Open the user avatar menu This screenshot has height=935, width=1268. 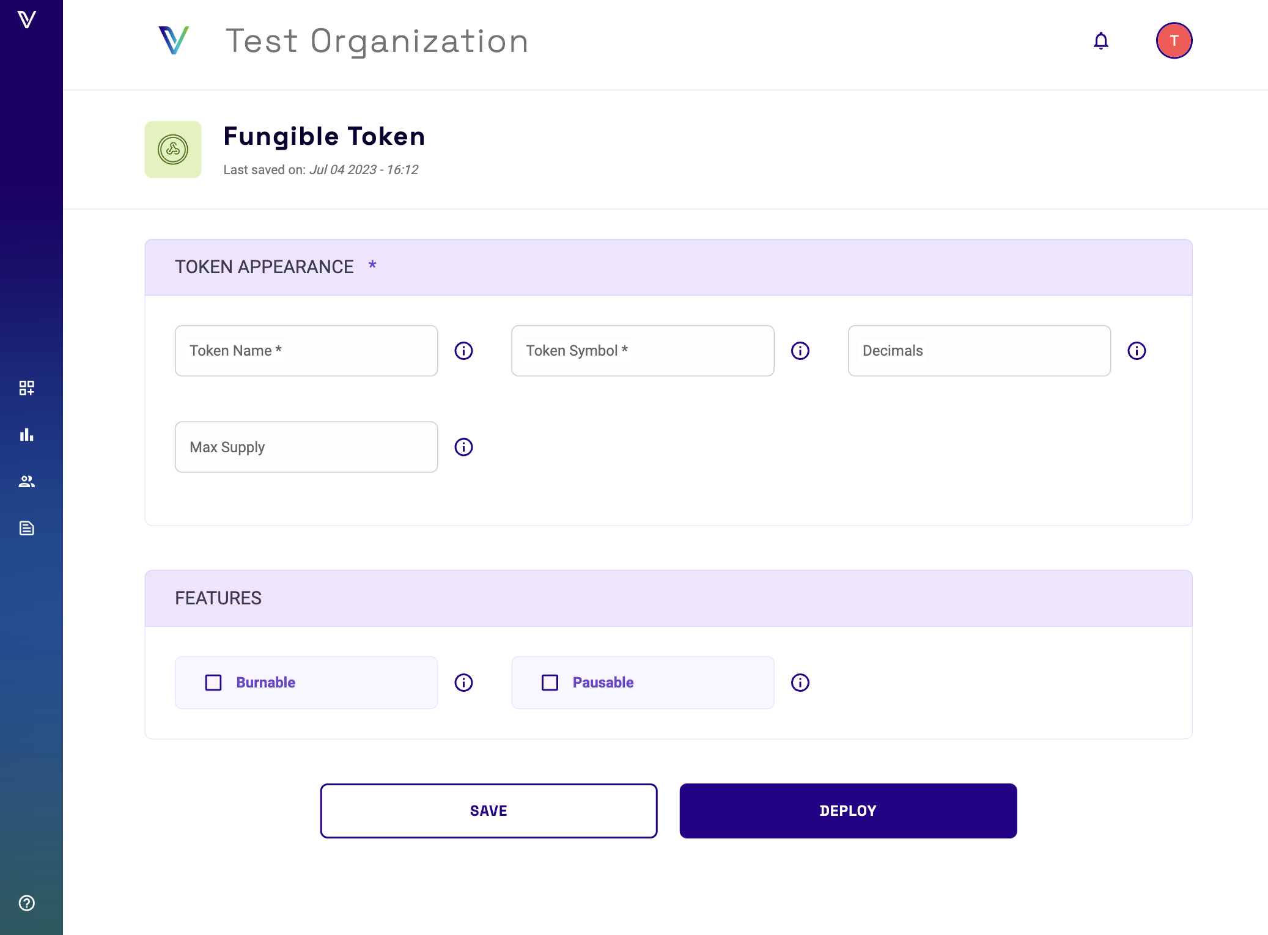click(x=1173, y=41)
